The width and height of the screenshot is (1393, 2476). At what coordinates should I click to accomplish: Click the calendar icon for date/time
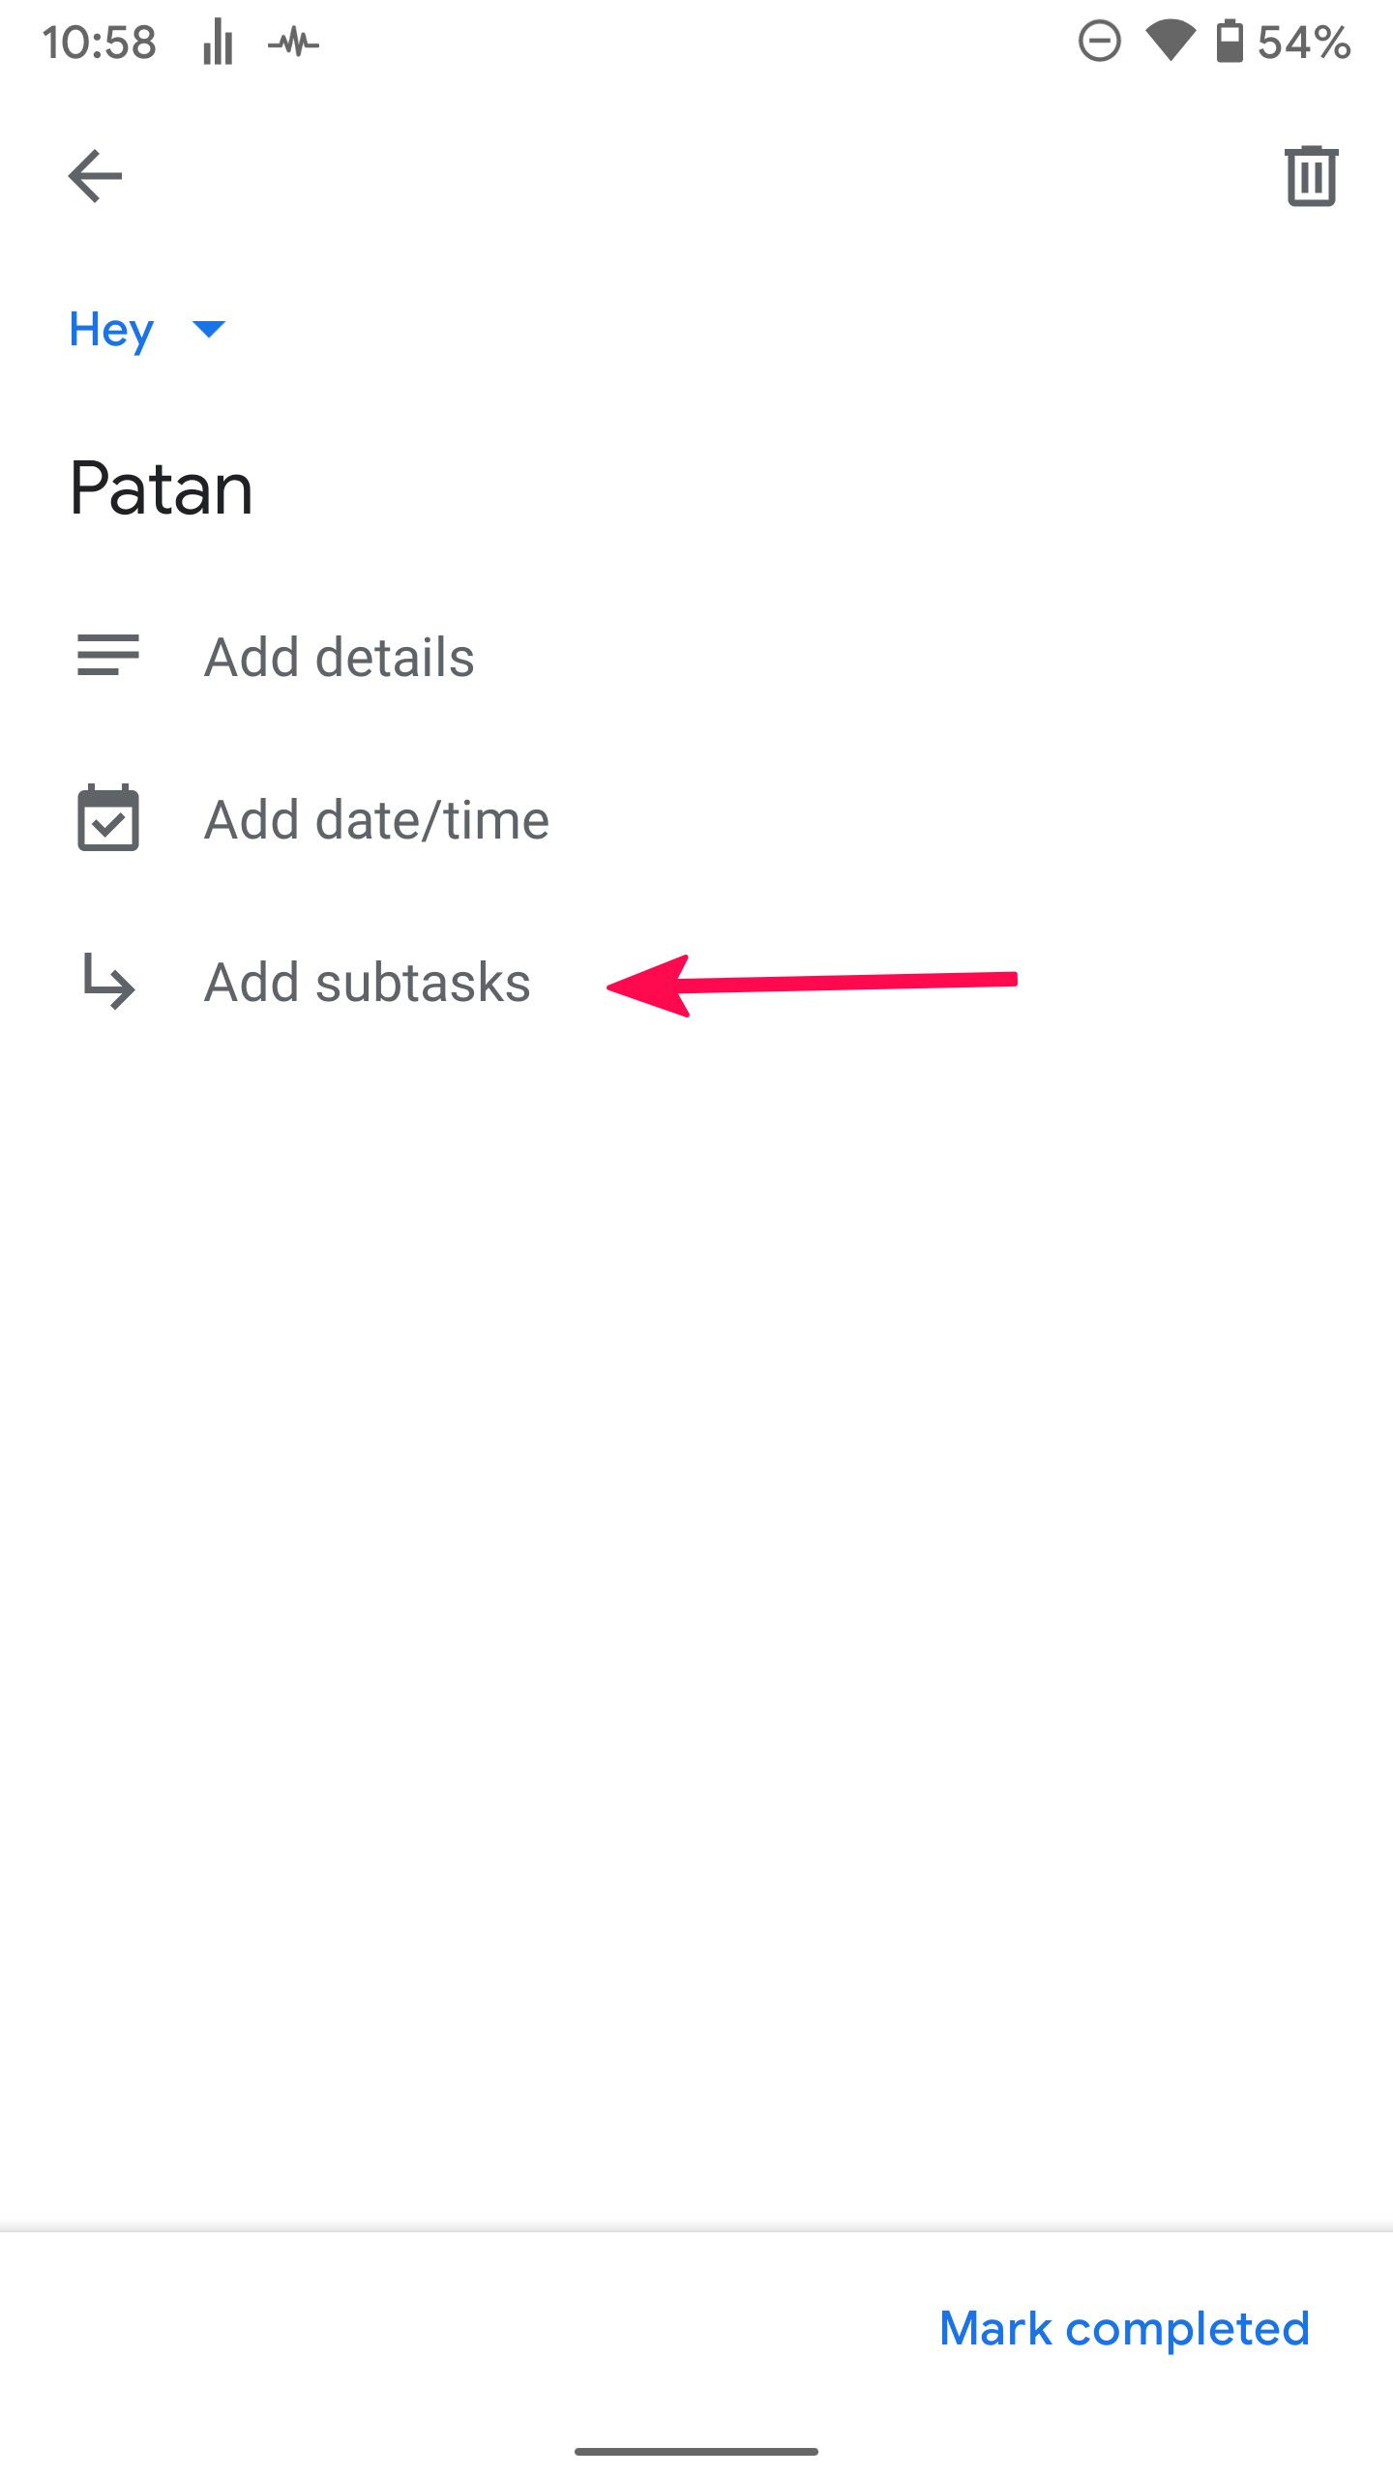(x=107, y=818)
